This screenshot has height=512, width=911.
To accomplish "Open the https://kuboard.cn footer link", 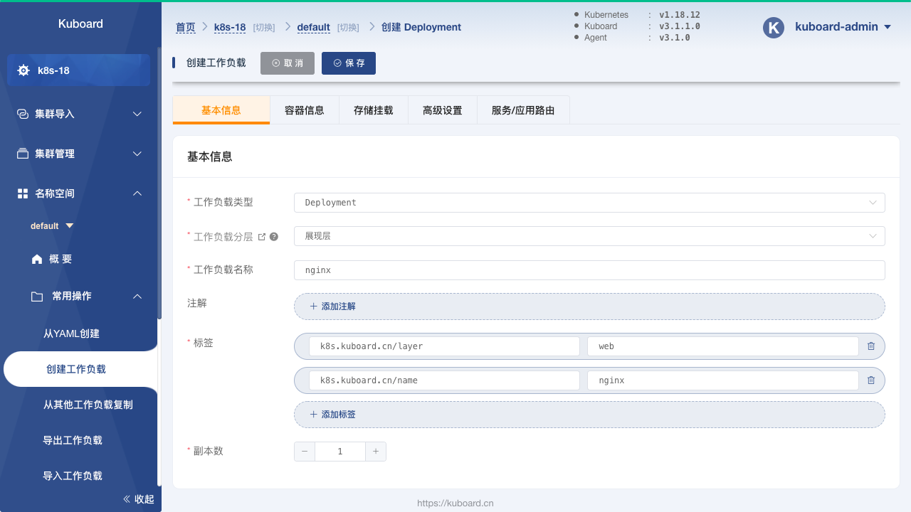I will [455, 503].
